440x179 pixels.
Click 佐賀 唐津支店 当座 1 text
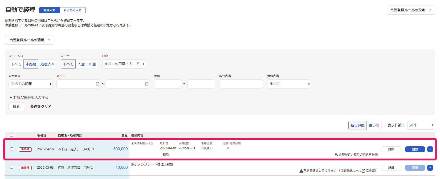[75, 168]
